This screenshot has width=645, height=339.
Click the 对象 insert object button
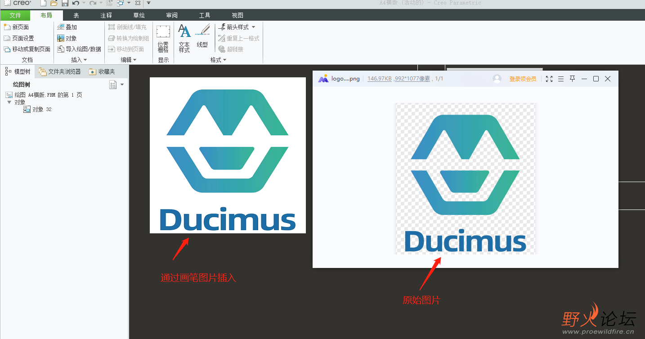(x=67, y=38)
